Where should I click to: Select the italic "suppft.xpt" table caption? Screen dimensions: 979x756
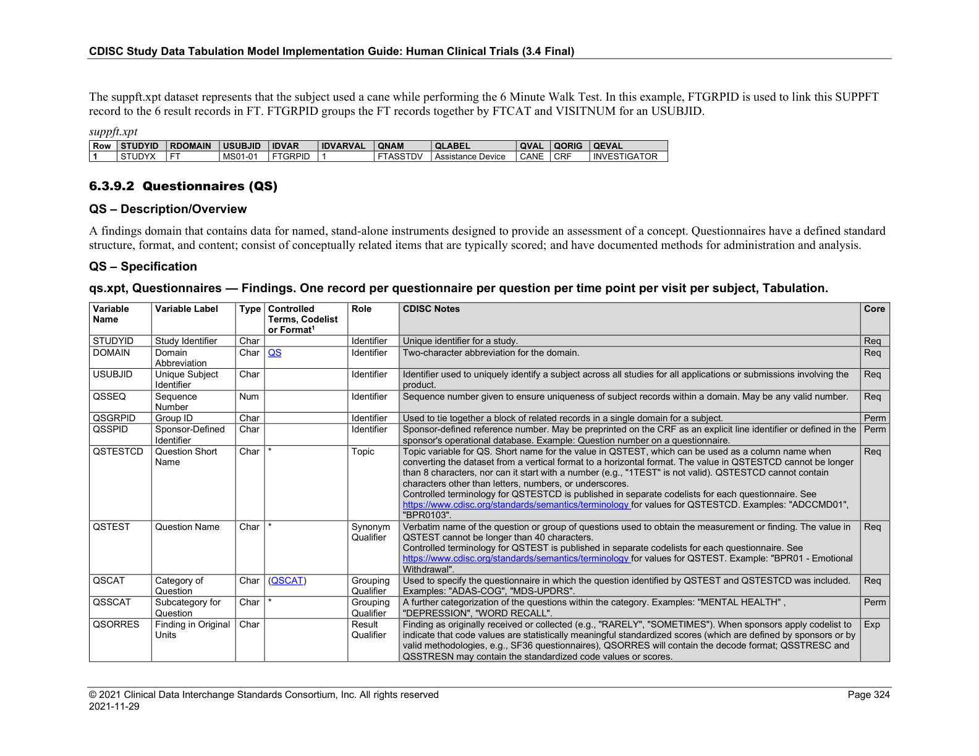point(113,132)
